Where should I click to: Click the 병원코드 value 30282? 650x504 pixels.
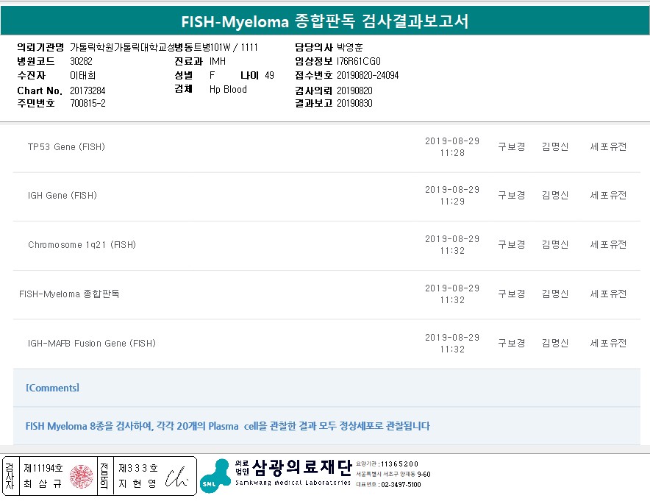[81, 61]
